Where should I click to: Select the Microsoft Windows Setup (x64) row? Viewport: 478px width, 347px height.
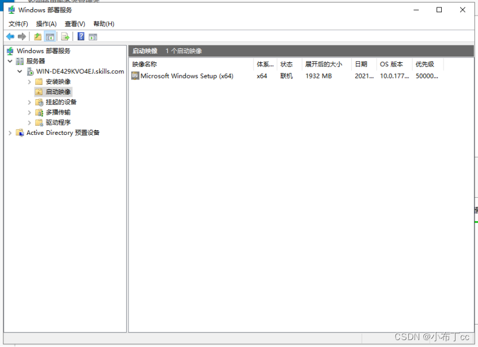point(287,76)
